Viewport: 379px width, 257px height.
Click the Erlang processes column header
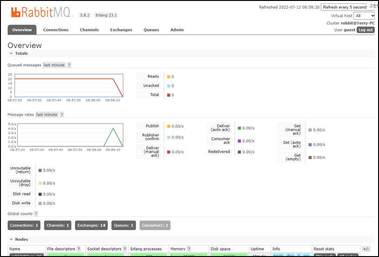click(x=146, y=249)
